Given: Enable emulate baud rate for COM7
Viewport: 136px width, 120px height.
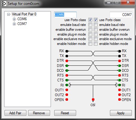Looking at the screenshot, I should point(96,25).
